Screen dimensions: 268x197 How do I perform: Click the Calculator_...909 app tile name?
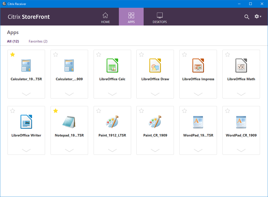point(69,79)
